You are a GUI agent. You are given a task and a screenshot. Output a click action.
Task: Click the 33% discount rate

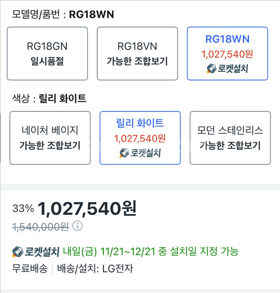[x=23, y=209]
